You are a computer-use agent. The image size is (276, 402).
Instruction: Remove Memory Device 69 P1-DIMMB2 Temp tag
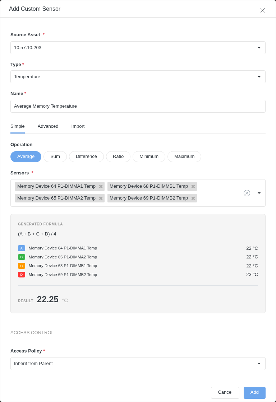tap(193, 198)
